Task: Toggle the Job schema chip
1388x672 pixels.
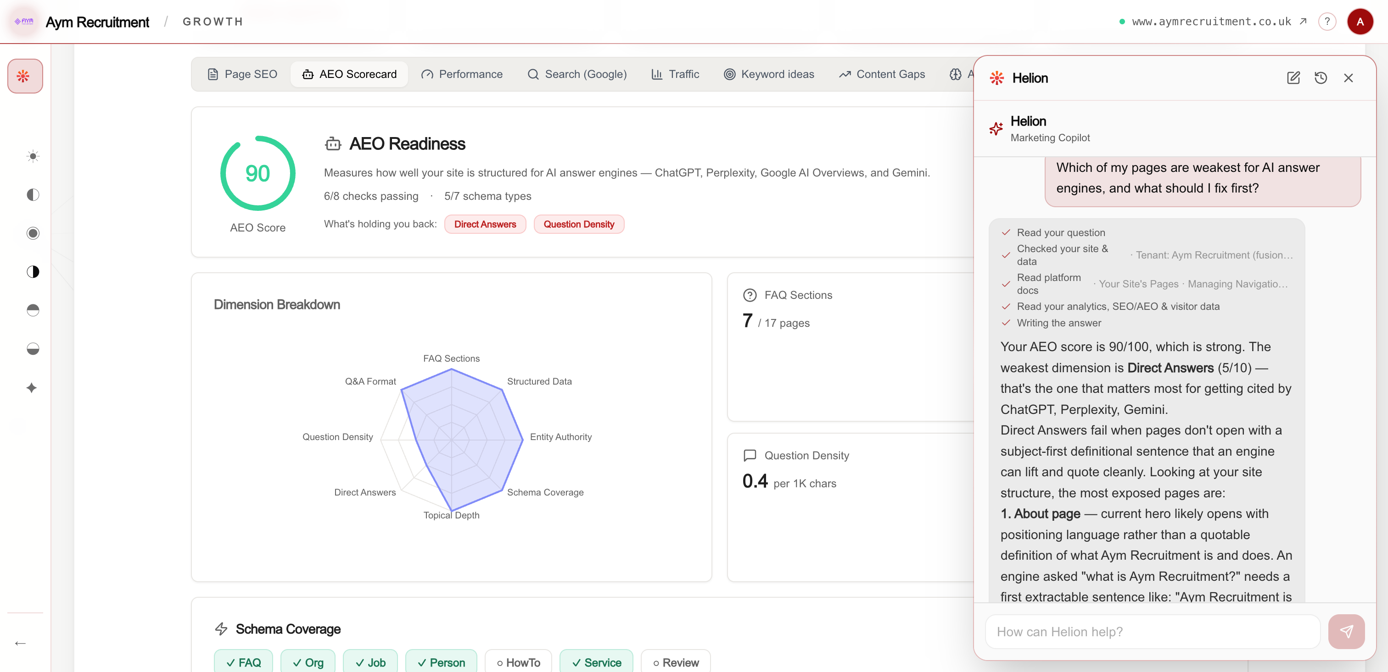Action: 370,662
